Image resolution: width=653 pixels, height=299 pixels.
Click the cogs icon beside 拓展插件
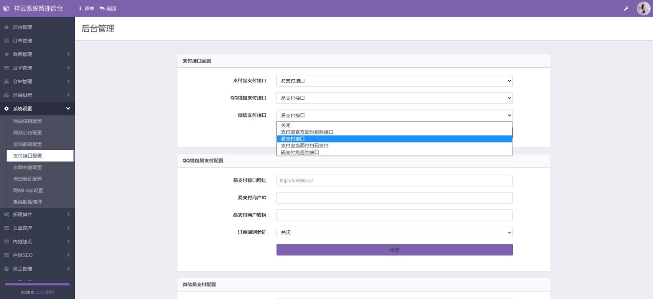7,215
